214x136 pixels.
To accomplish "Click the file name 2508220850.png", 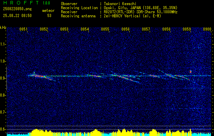I will pos(17,9).
